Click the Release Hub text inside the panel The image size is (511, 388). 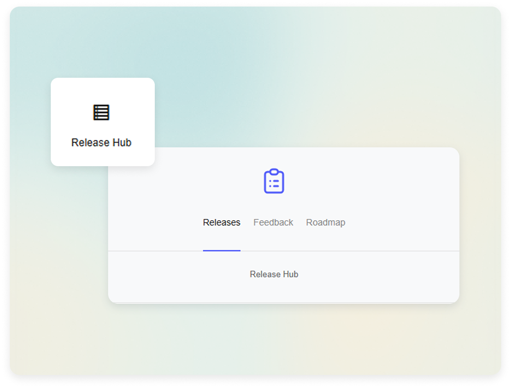pyautogui.click(x=274, y=274)
